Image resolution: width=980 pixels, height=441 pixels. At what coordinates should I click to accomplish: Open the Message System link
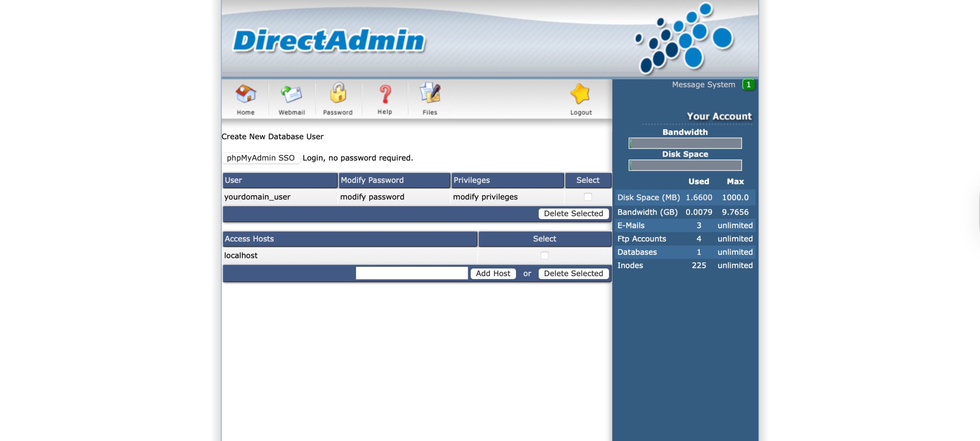click(x=703, y=85)
